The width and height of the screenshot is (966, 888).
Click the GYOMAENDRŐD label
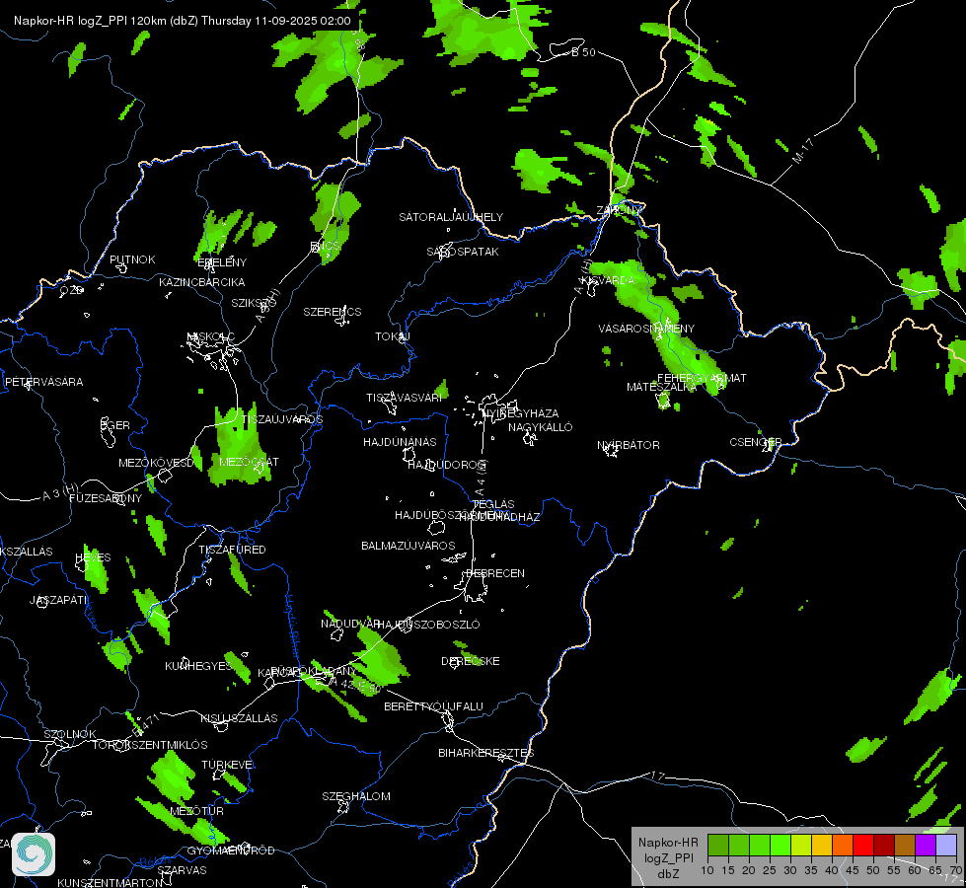coord(231,851)
